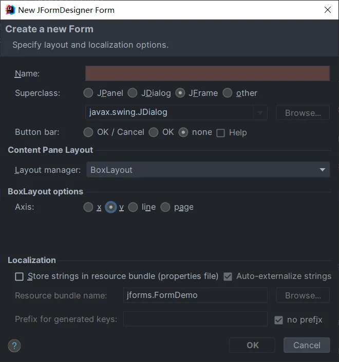Click the Resource bundle name field
Viewport: 339px width, 362px height.
tap(195, 295)
